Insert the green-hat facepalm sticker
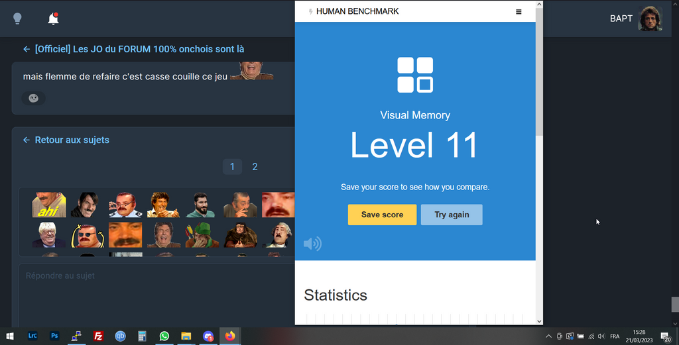Viewport: 679px width, 345px height. (202, 235)
